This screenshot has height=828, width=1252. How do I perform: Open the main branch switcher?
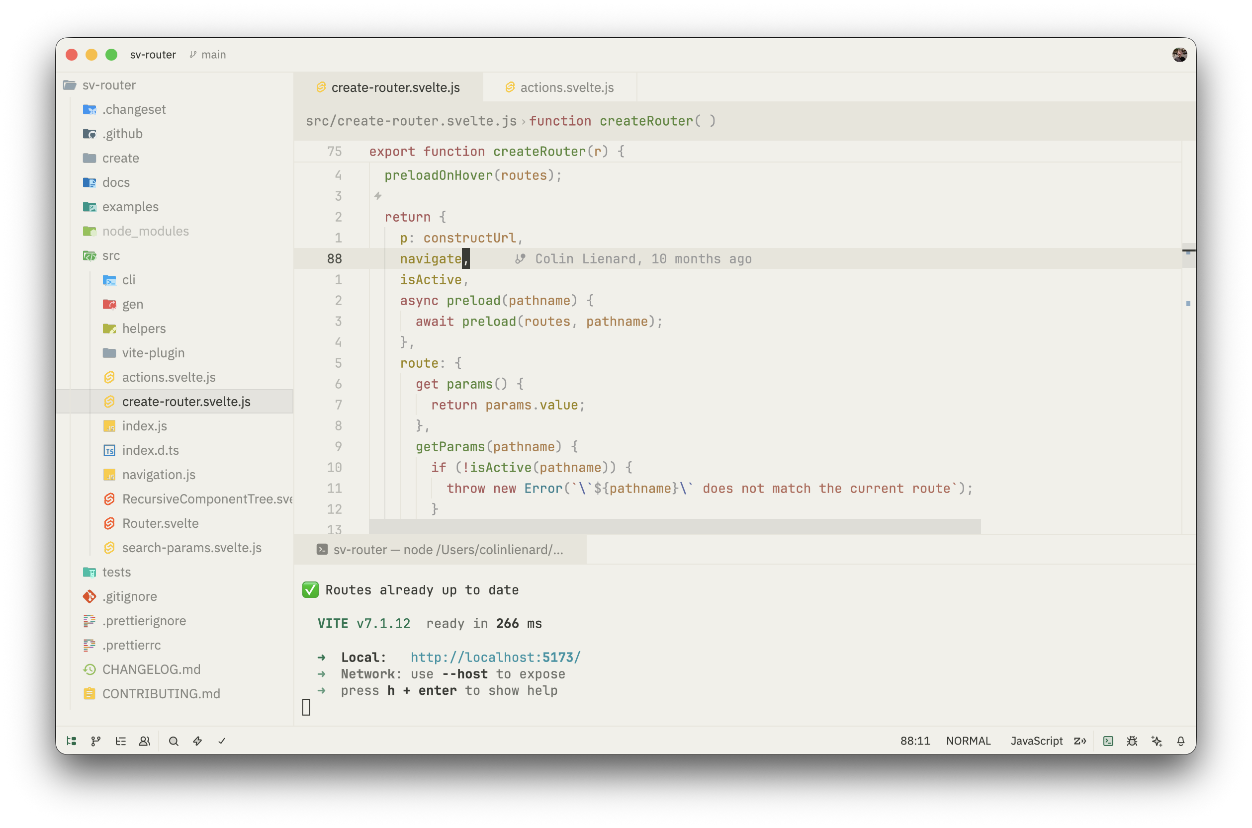pyautogui.click(x=208, y=54)
